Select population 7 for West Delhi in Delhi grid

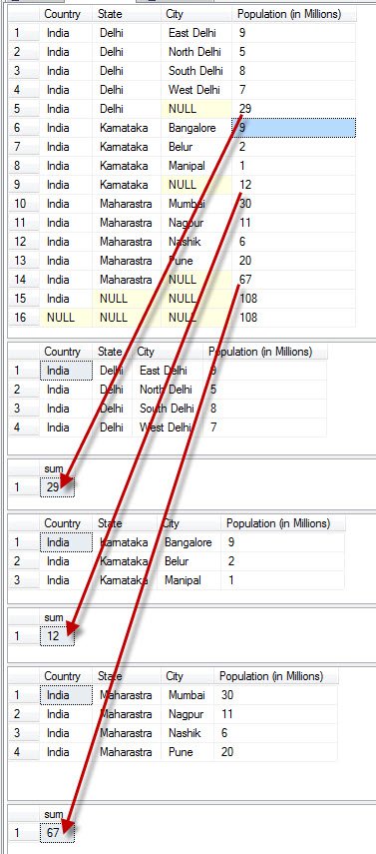[x=264, y=427]
